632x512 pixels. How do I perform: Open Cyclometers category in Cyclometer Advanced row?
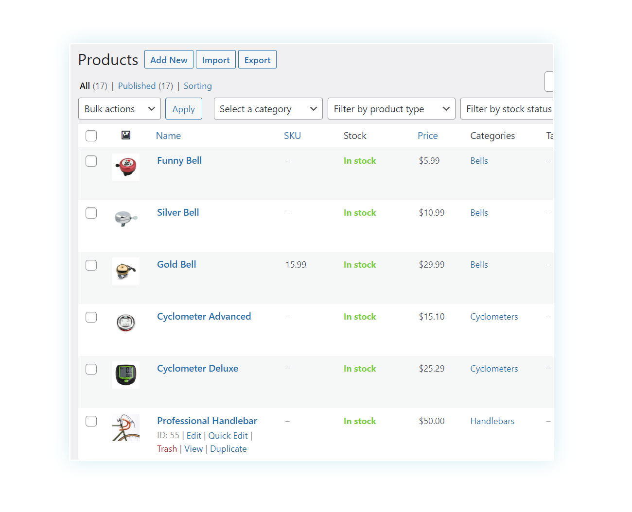494,317
